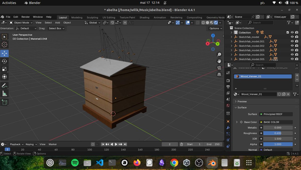Switch perspective/orthographic grid icon
The height and width of the screenshot is (170, 301).
(x=219, y=74)
